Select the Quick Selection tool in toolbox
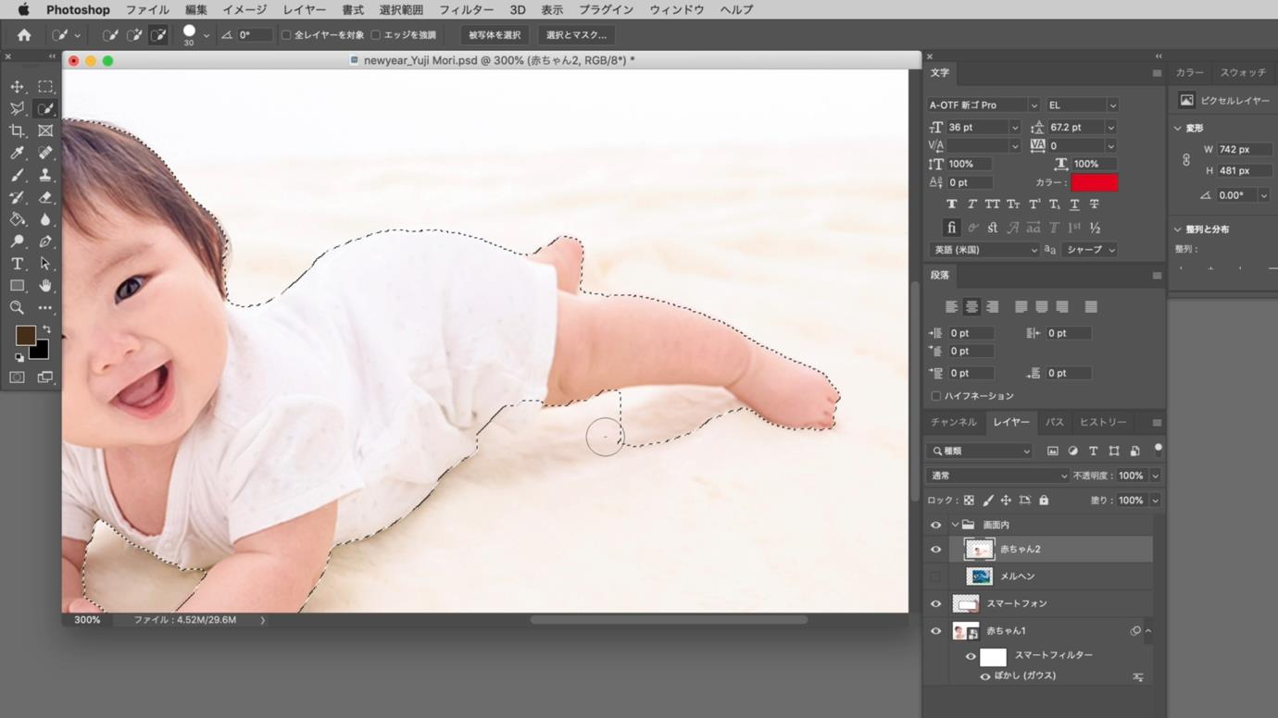 click(x=45, y=108)
